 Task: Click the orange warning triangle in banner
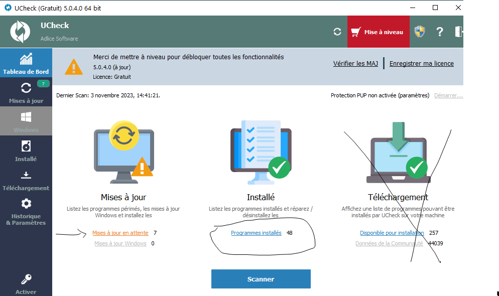coord(74,67)
